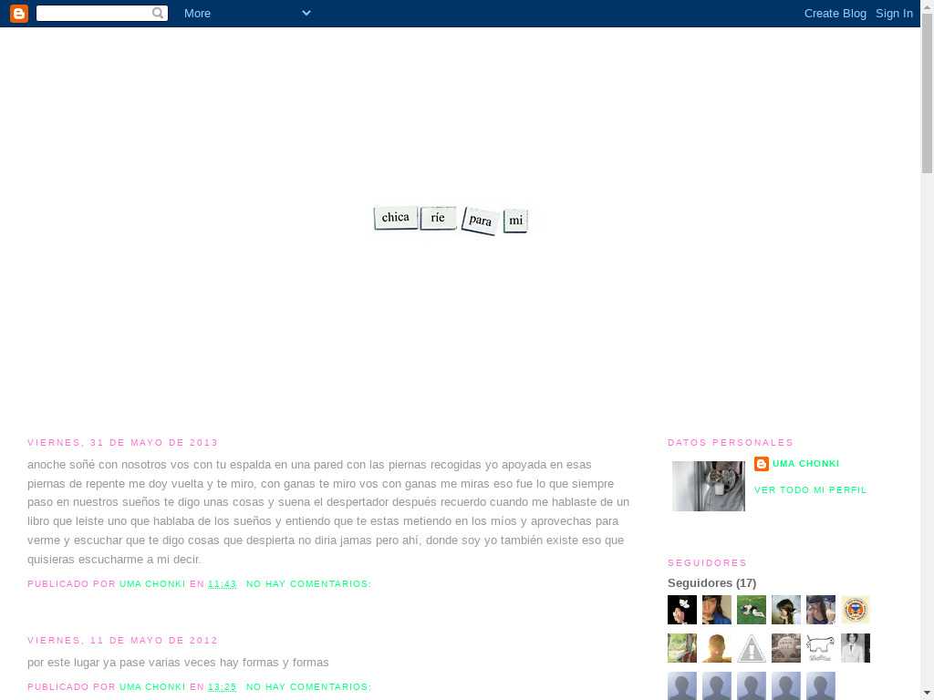This screenshot has width=934, height=700.
Task: Open the Uma Chonki profile photo
Action: click(709, 486)
